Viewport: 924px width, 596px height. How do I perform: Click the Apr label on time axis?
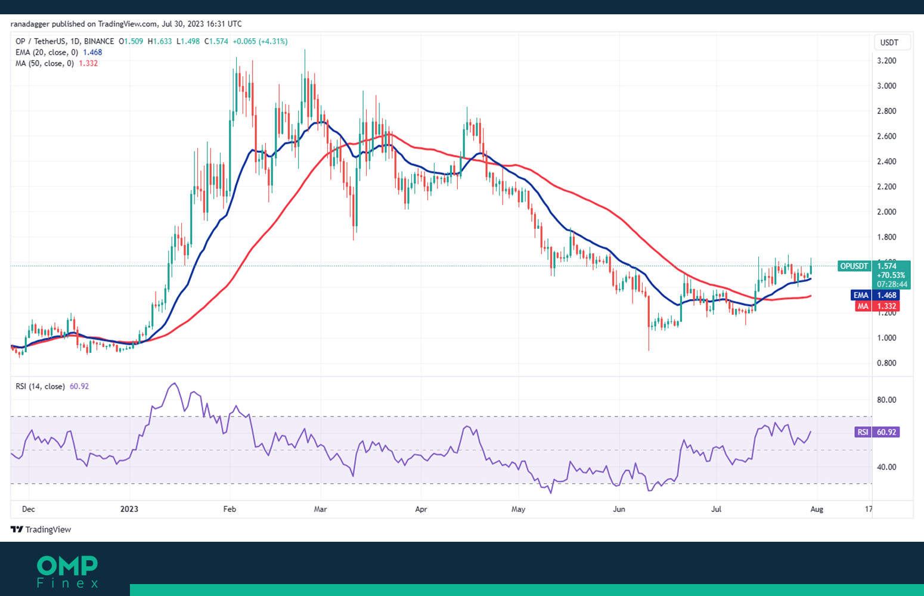coord(421,509)
